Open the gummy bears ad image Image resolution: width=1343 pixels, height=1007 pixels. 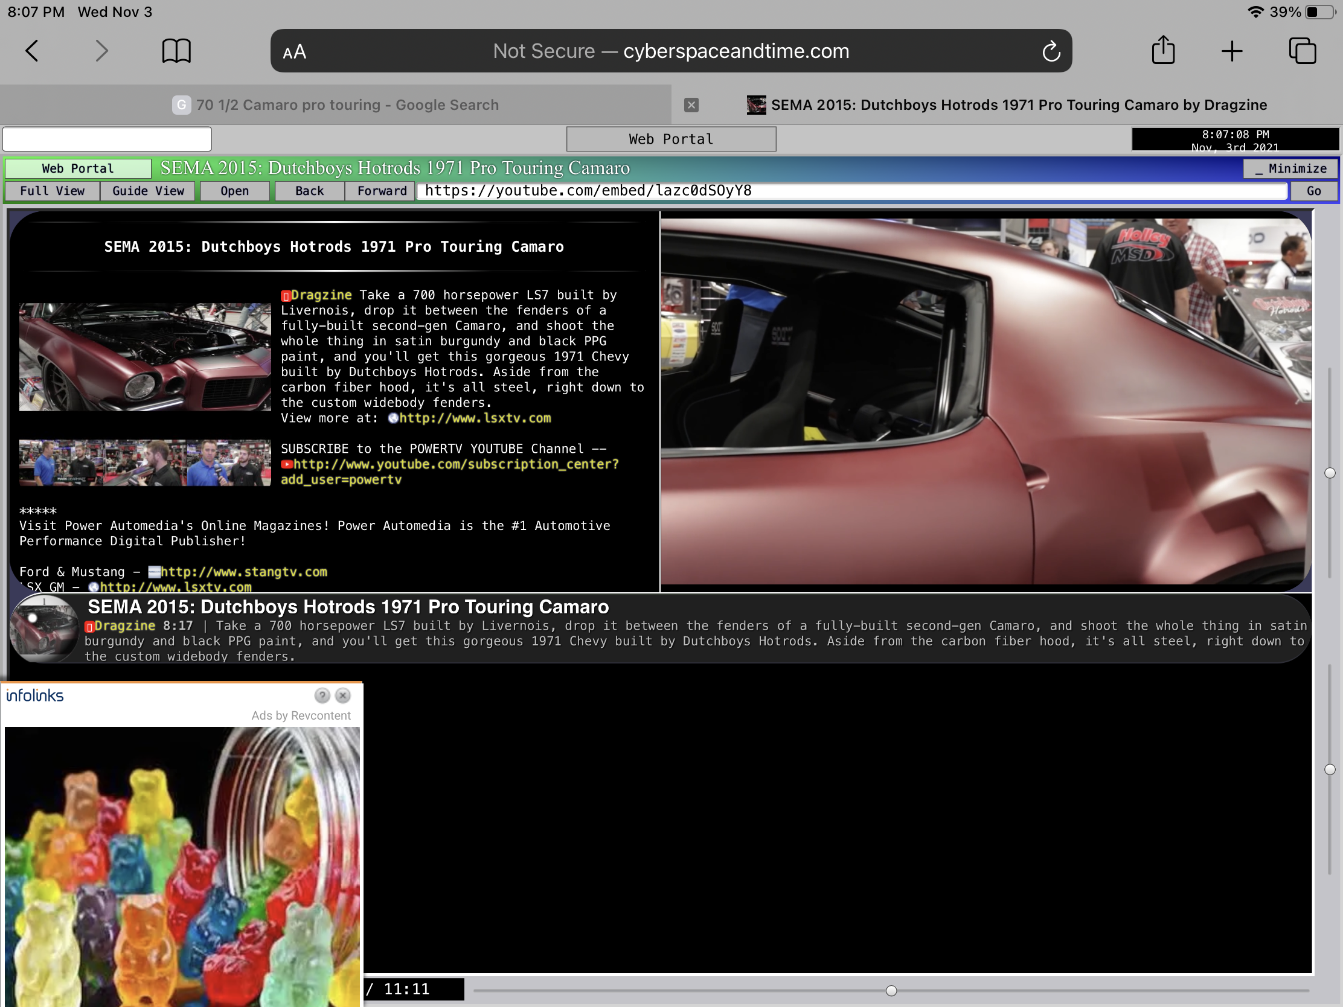182,867
